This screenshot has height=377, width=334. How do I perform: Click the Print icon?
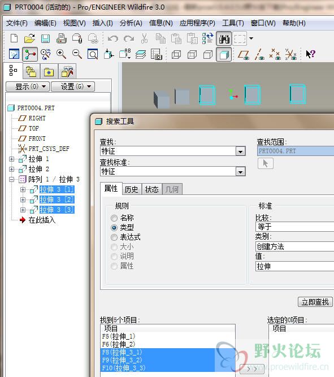(62, 38)
